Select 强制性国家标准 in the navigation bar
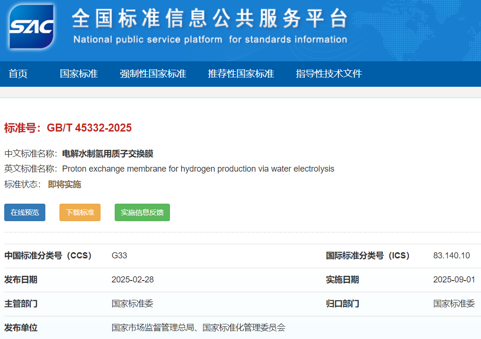Screen dimensions: 481x339 152,74
